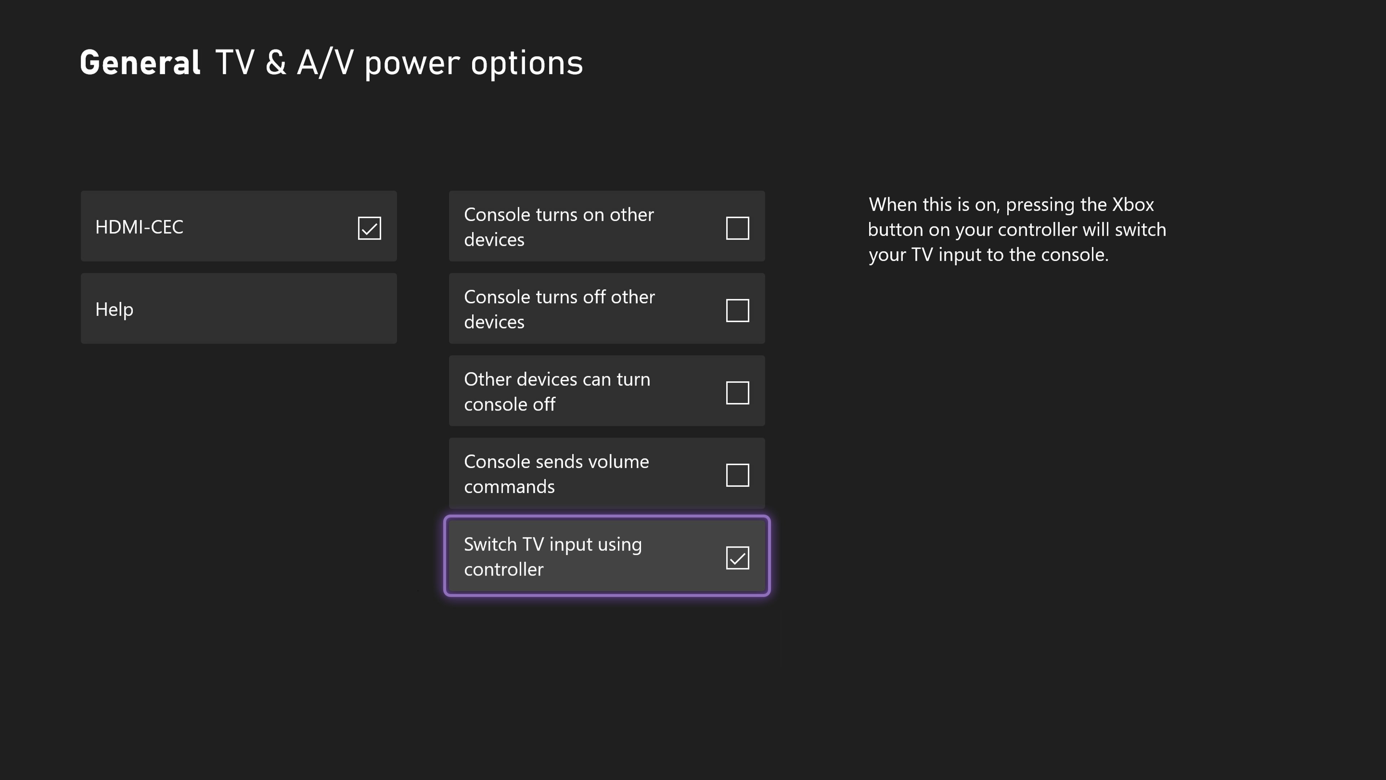Click the empty checkbox next to volume commands

(738, 475)
